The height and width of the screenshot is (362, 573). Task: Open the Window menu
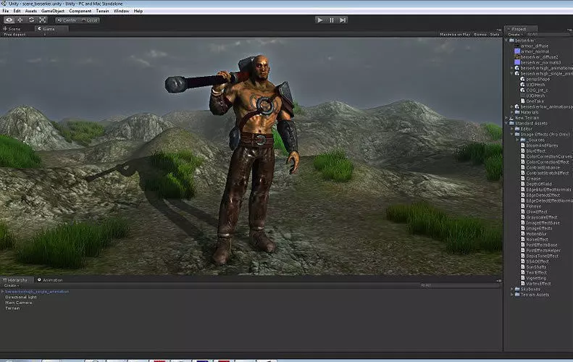(x=121, y=11)
